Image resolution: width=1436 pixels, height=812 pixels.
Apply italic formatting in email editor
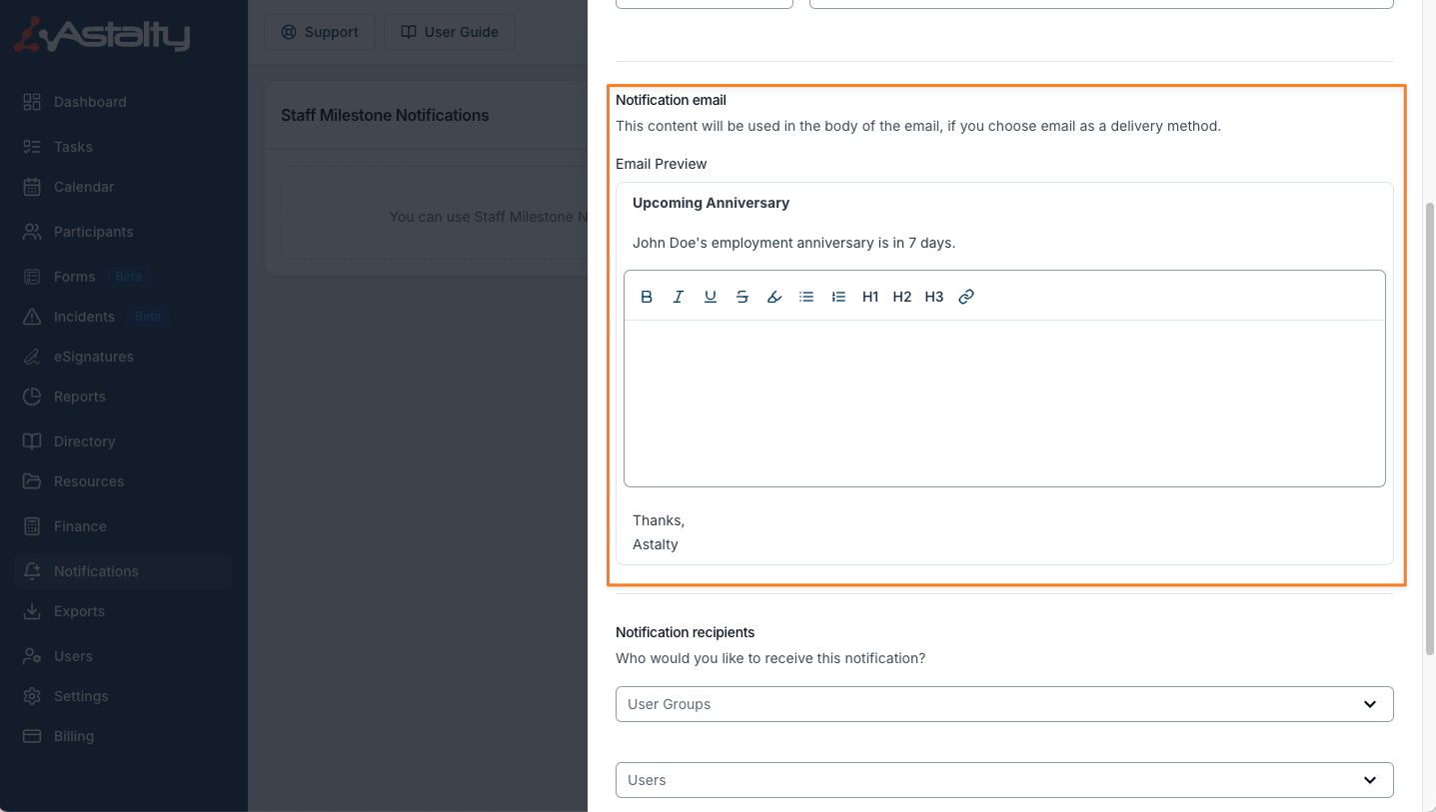pos(679,297)
